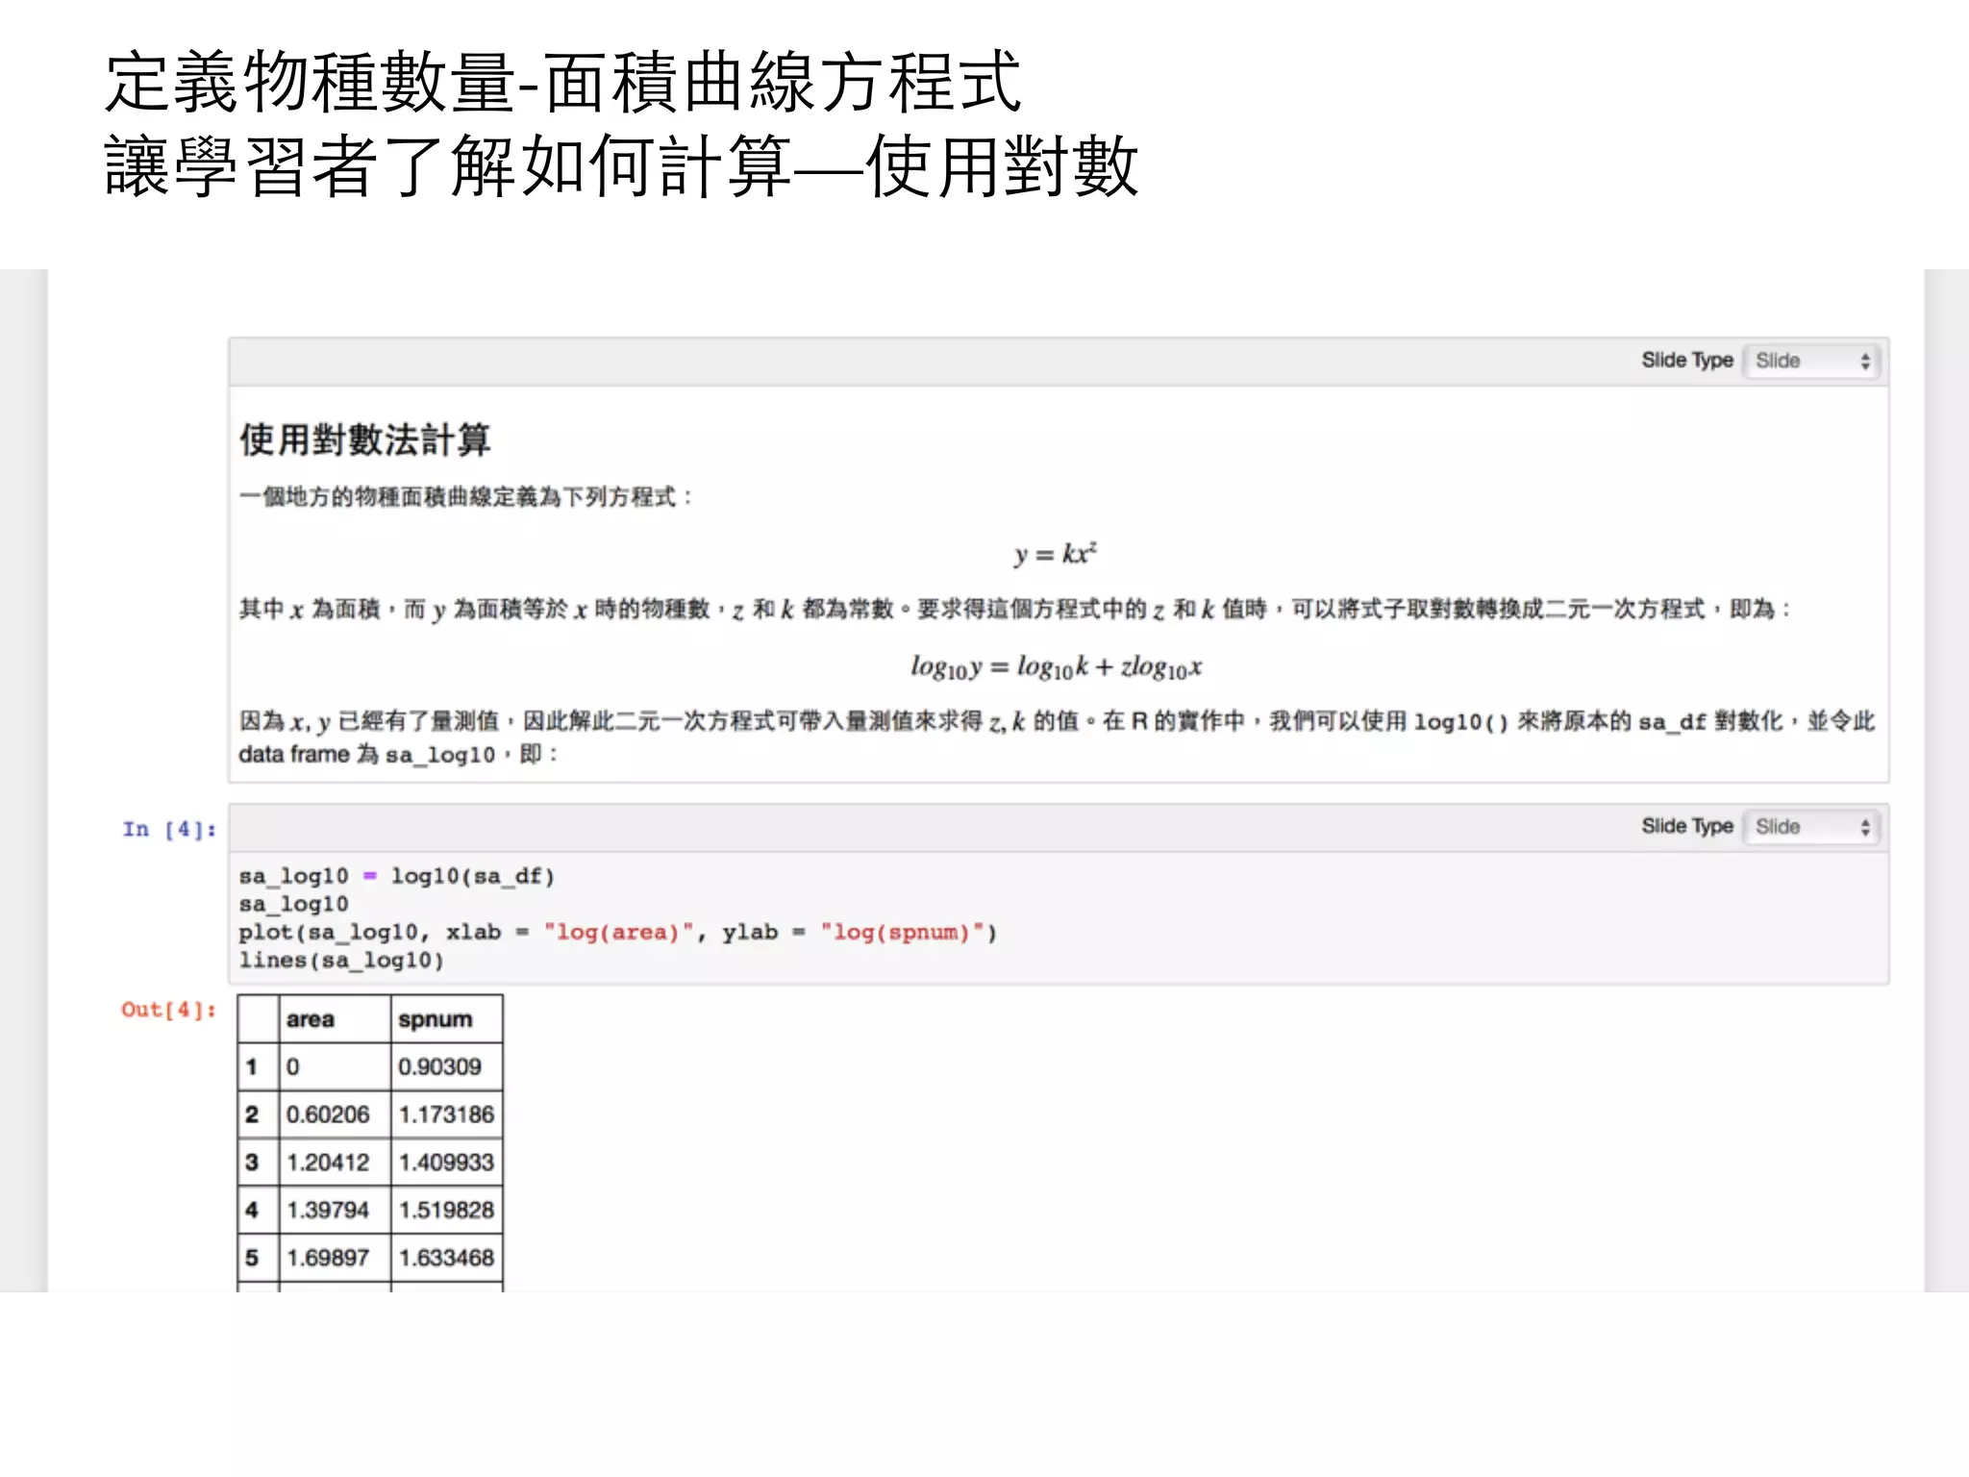This screenshot has height=1477, width=1969.
Task: Open Slide Type dropdown of markdown cell
Action: click(x=1811, y=361)
